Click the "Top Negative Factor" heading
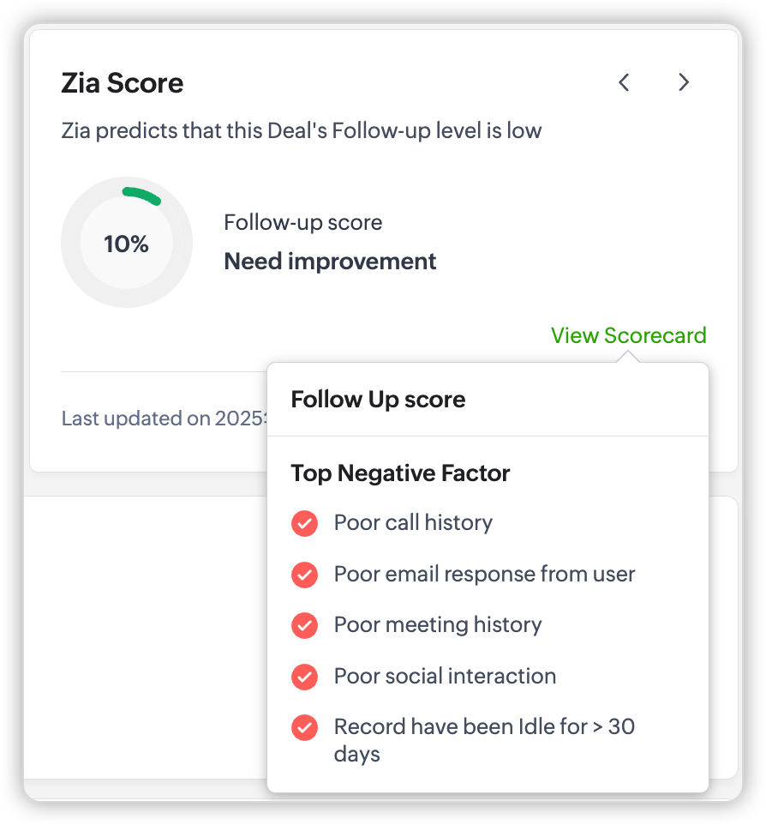The width and height of the screenshot is (766, 825). (400, 473)
